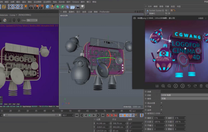Enable the 混合纹理 checkbox
Image resolution: width=208 pixels, height=132 pixels.
pyautogui.click(x=161, y=103)
